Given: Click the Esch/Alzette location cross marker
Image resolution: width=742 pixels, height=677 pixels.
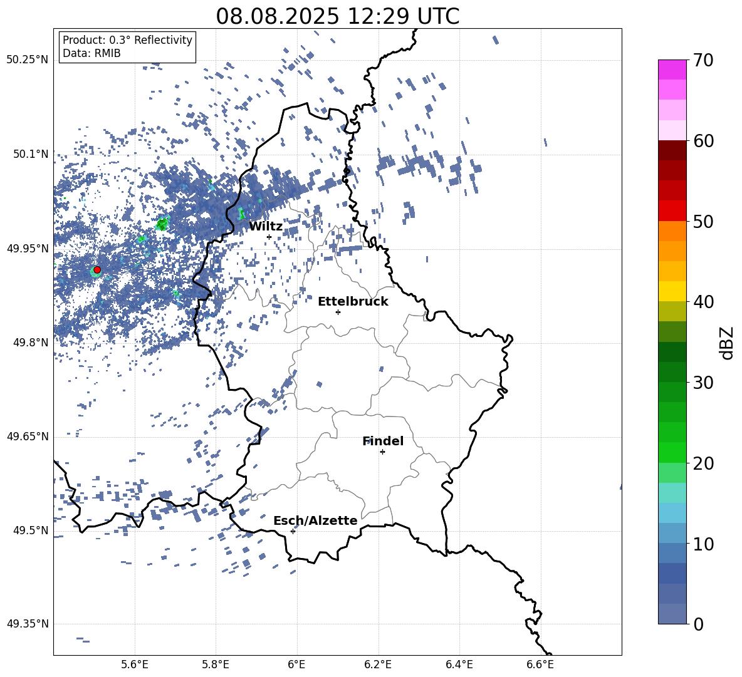Looking at the screenshot, I should (x=293, y=531).
